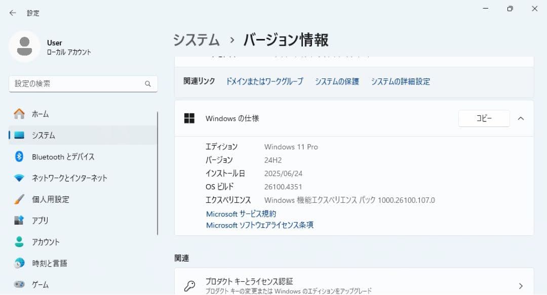Open ドメインまたはワークグループ link
This screenshot has height=295, width=547.
click(264, 81)
